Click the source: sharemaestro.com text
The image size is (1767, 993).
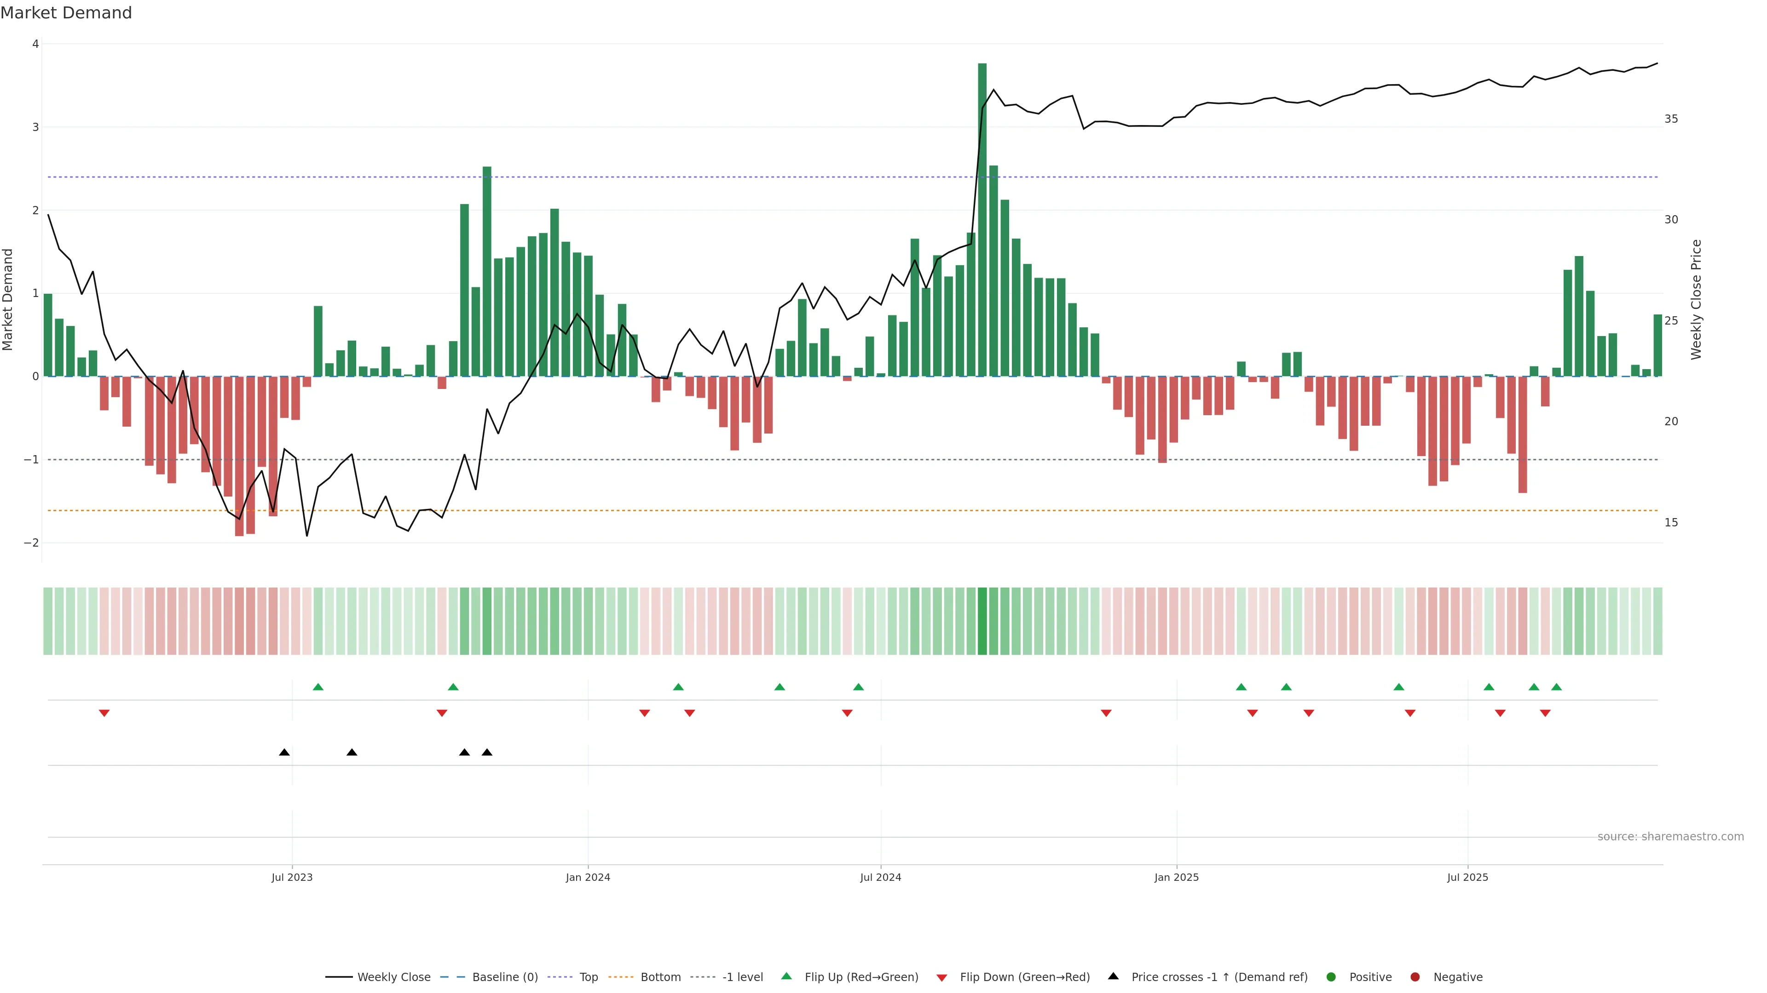click(x=1670, y=836)
